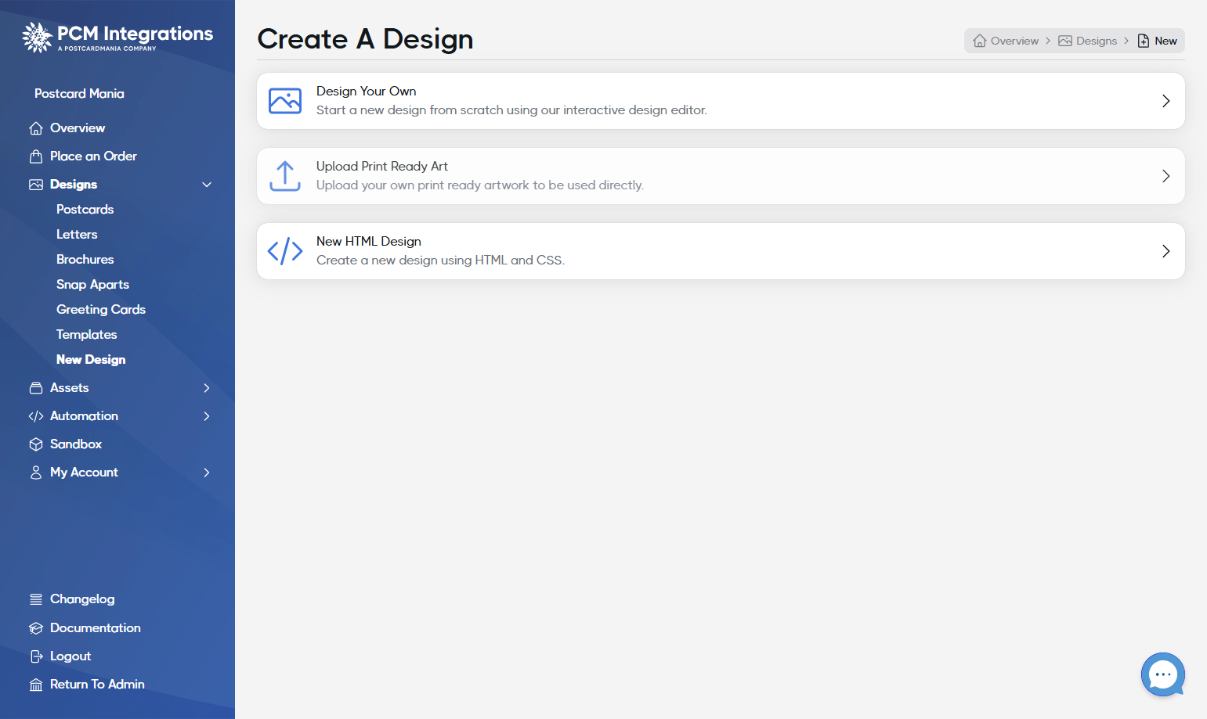Go to Designs via breadcrumb link
1207x719 pixels.
[1097, 41]
